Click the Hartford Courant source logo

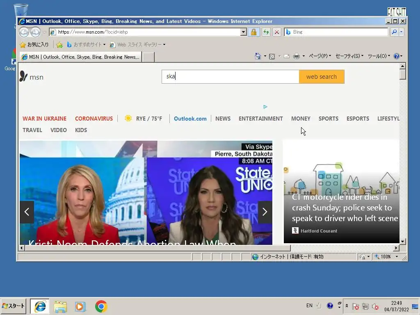point(295,231)
